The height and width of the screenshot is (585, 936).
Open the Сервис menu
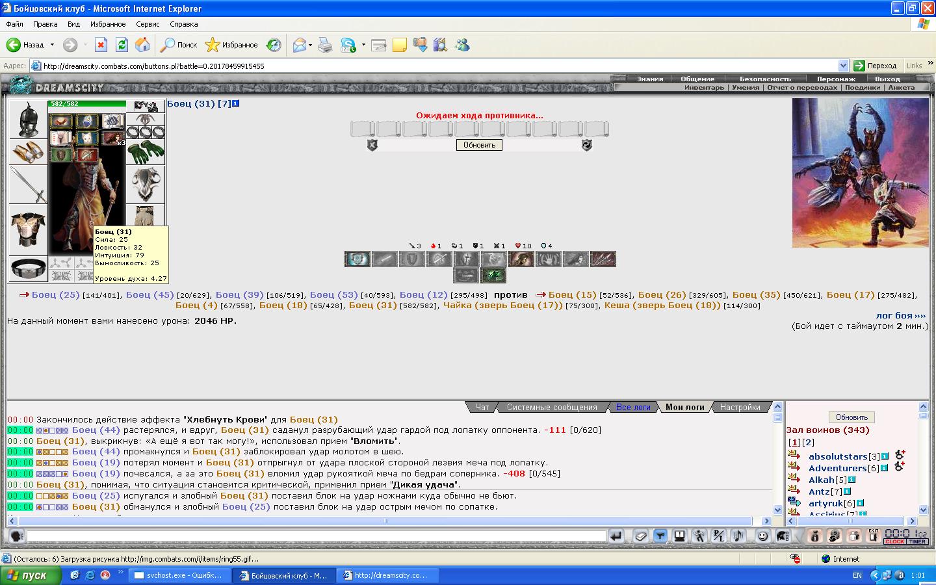[148, 24]
